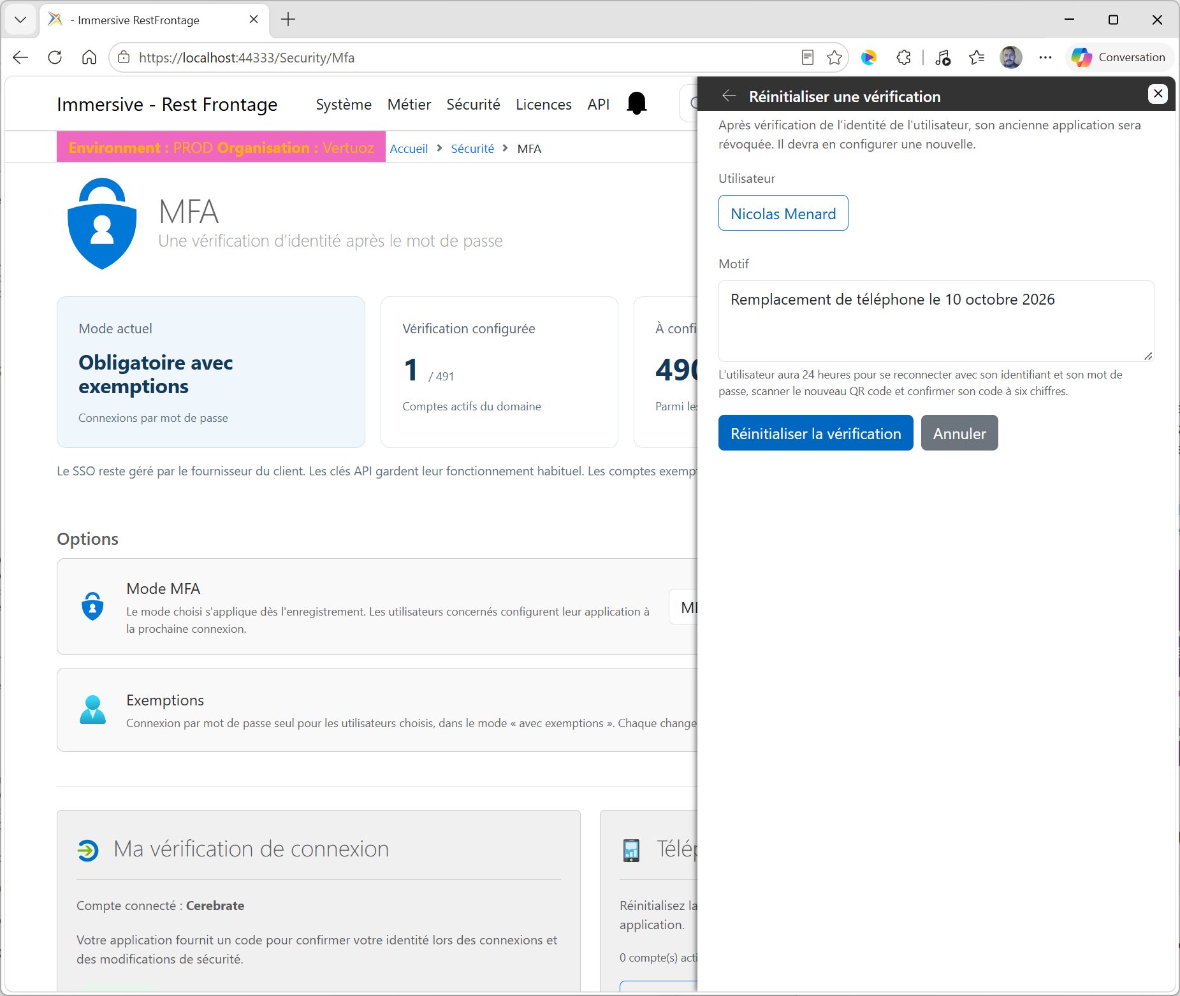Viewport: 1180px width, 996px height.
Task: Click the Mode MFA shield icon
Action: [x=92, y=606]
